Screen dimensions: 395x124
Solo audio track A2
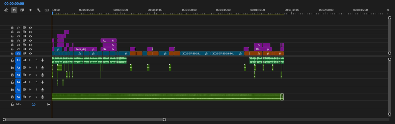(36, 68)
